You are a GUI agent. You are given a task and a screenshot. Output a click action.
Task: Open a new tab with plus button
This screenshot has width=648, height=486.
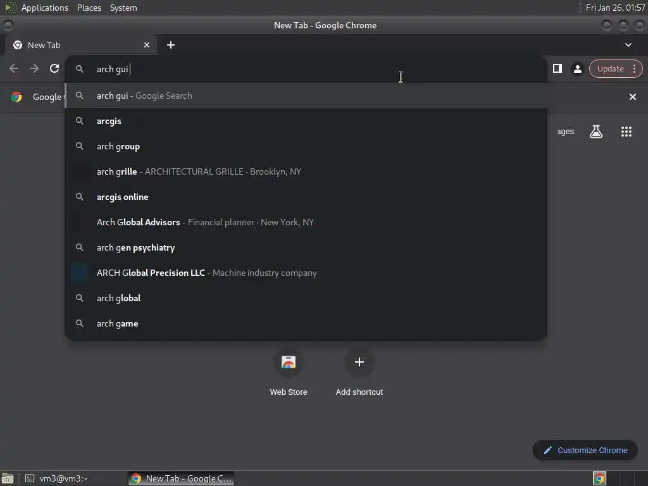click(171, 45)
